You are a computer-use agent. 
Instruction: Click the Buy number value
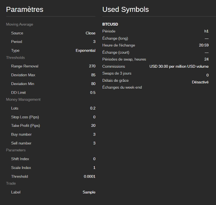point(94,134)
